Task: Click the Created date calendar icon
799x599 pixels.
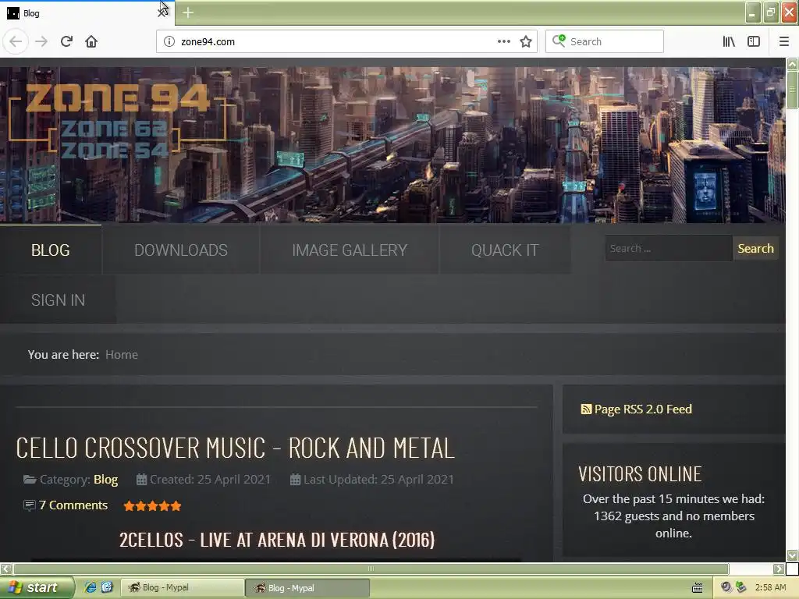Action: (141, 480)
